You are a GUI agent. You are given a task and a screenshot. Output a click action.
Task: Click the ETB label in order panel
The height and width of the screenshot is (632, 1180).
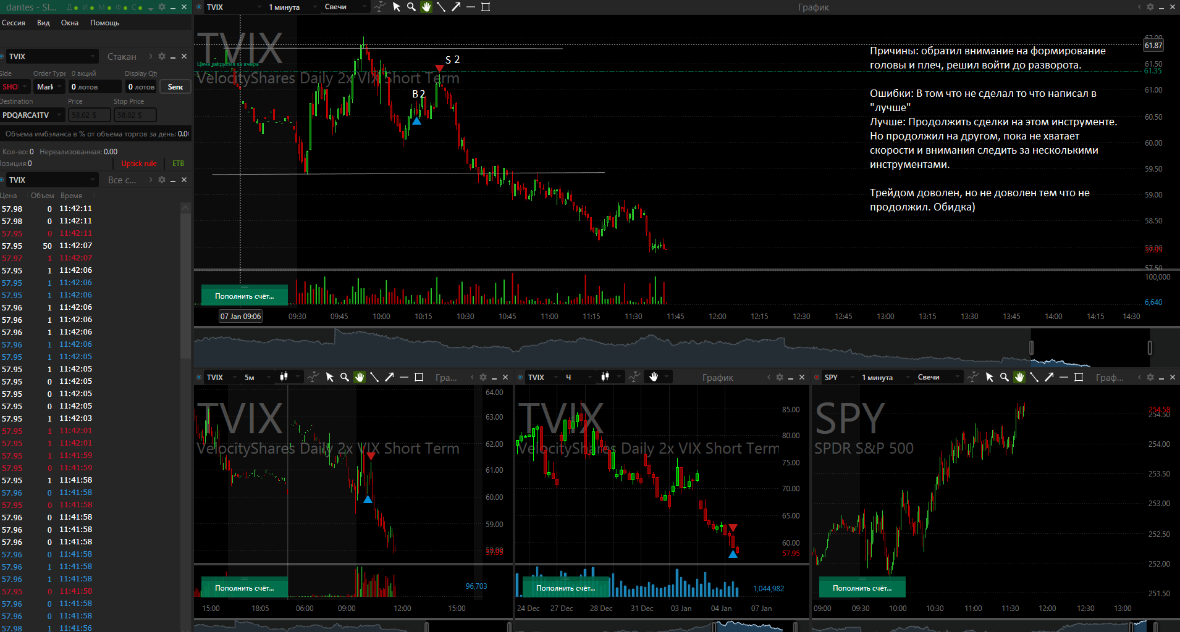pos(178,164)
